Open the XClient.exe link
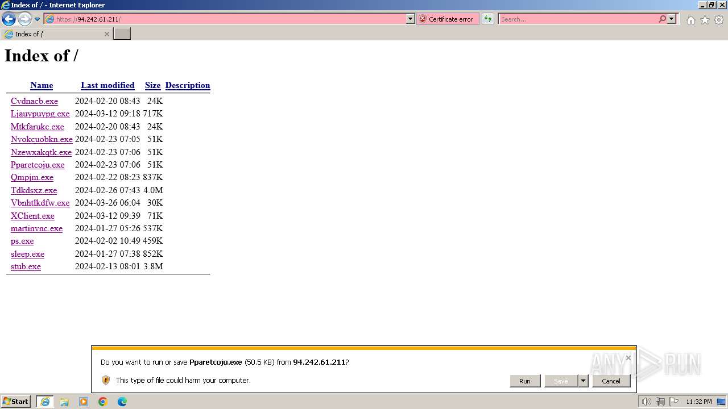728x409 pixels. click(x=32, y=216)
